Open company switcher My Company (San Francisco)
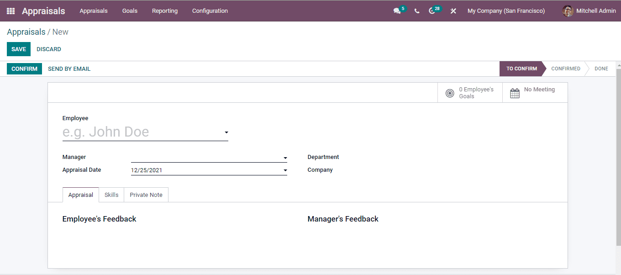This screenshot has width=621, height=275. 506,11
